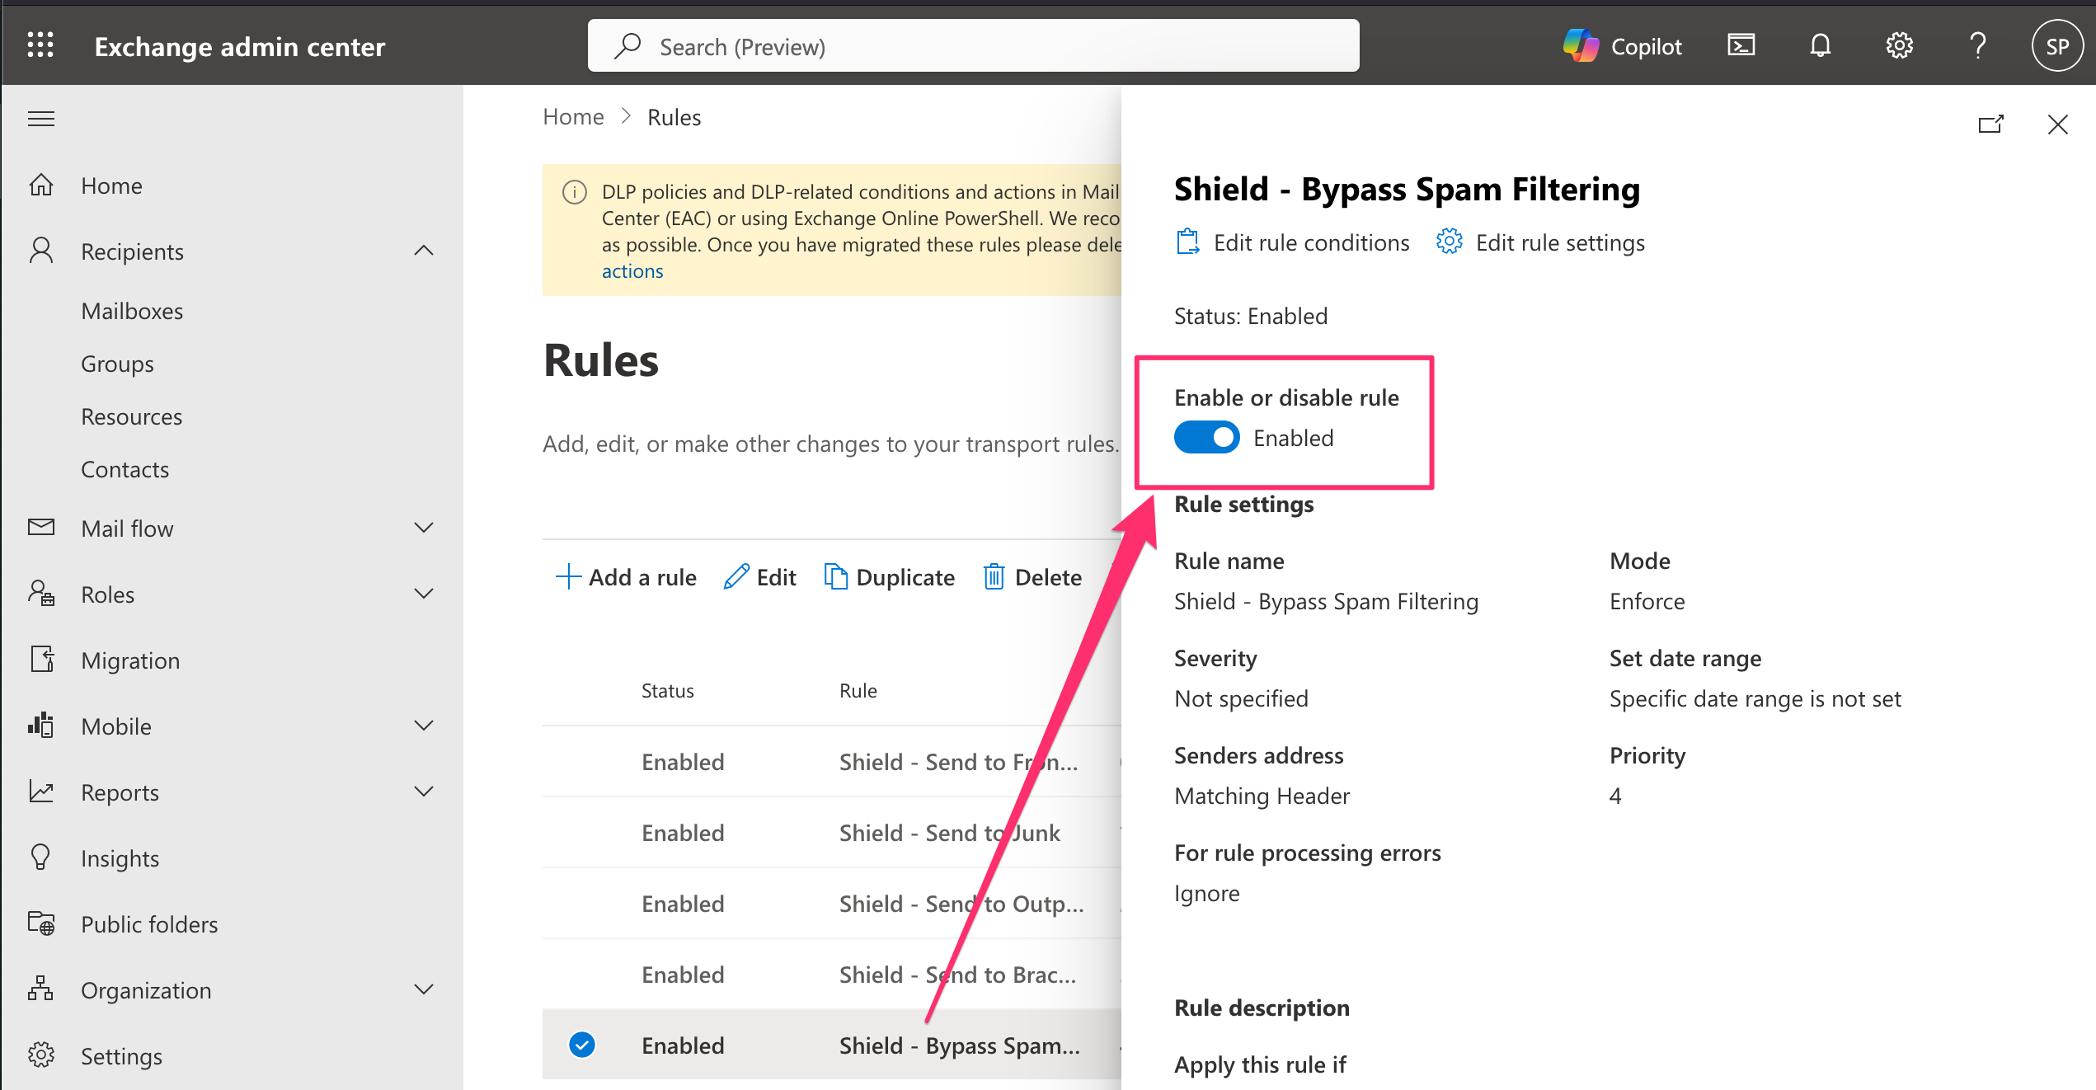The image size is (2096, 1090).
Task: Open the settings gear in the header
Action: pyautogui.click(x=1899, y=45)
